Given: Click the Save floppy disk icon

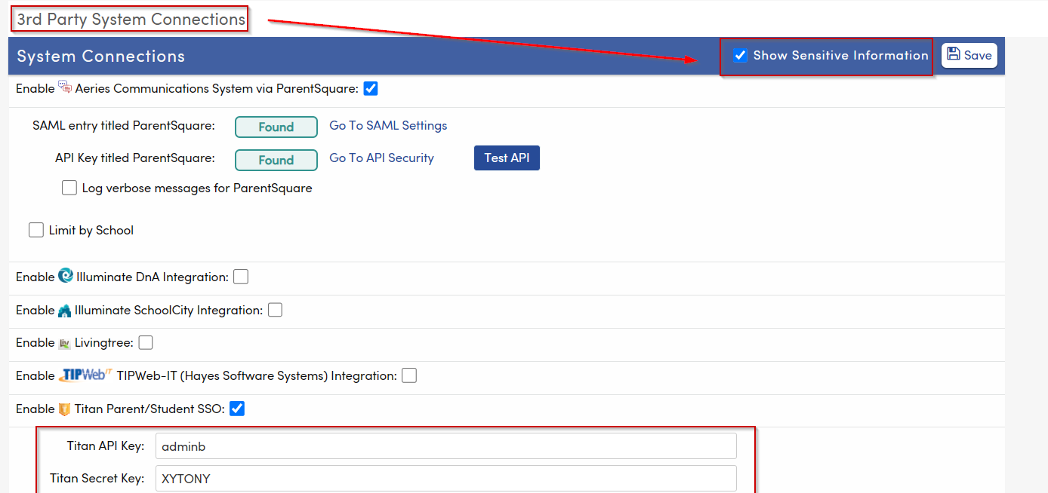Looking at the screenshot, I should (954, 54).
